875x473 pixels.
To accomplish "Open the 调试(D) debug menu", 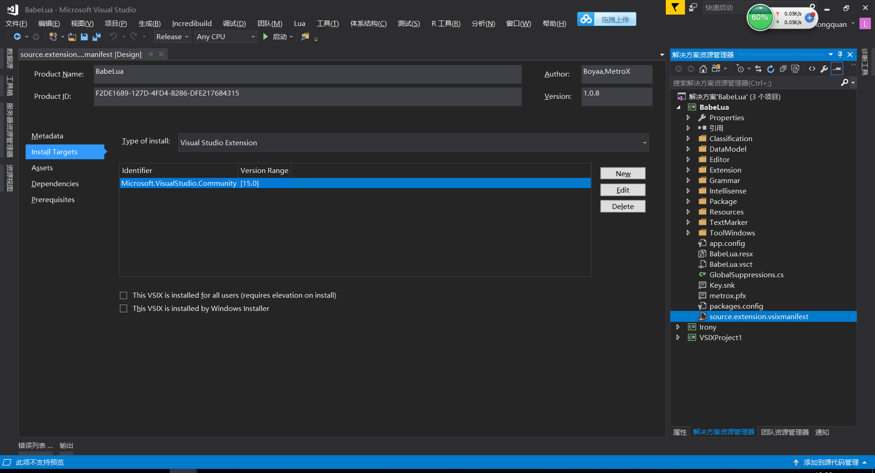I will pos(234,24).
